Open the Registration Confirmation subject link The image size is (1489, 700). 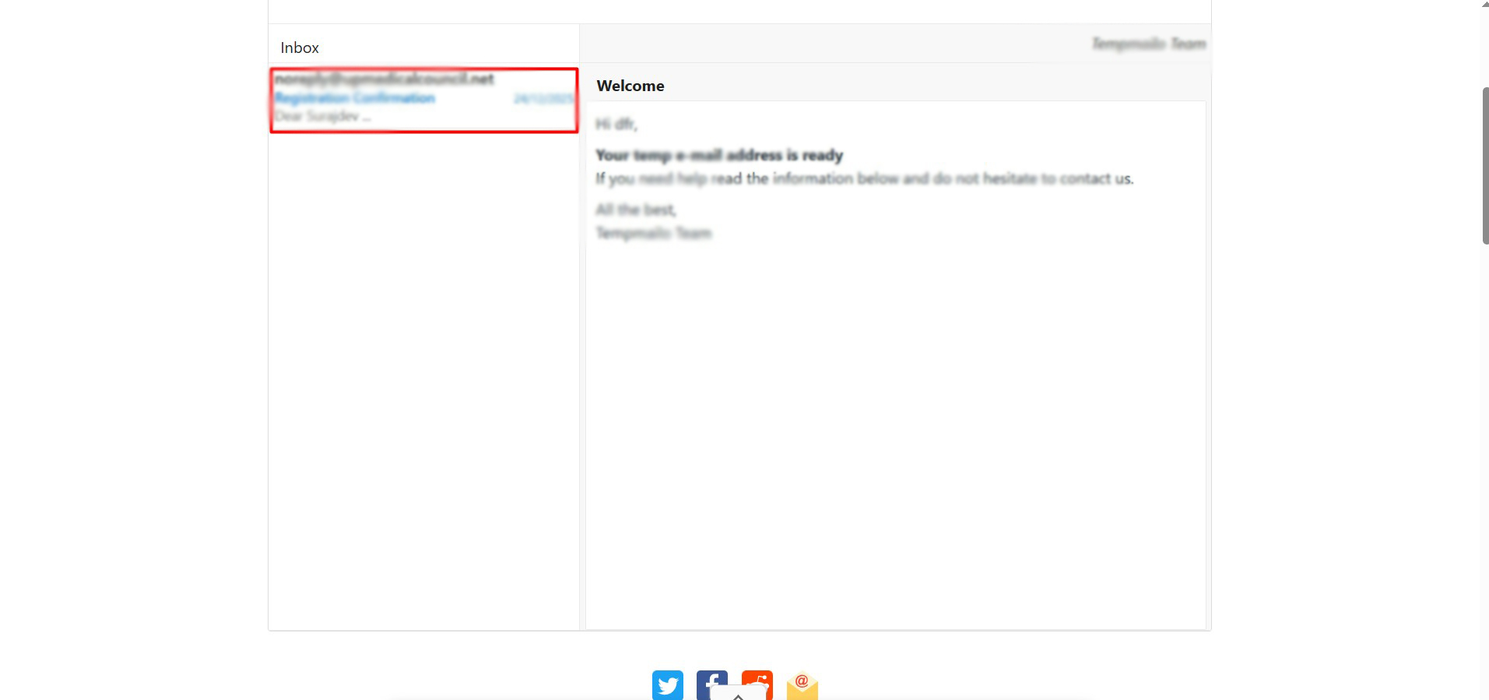tap(355, 98)
